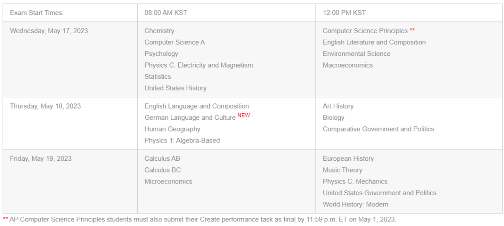
Task: Click the Friday, May 19, 2023 date cell
Action: click(x=70, y=181)
